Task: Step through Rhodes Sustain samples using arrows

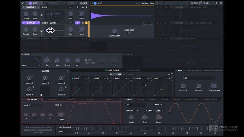Action: tap(71, 23)
